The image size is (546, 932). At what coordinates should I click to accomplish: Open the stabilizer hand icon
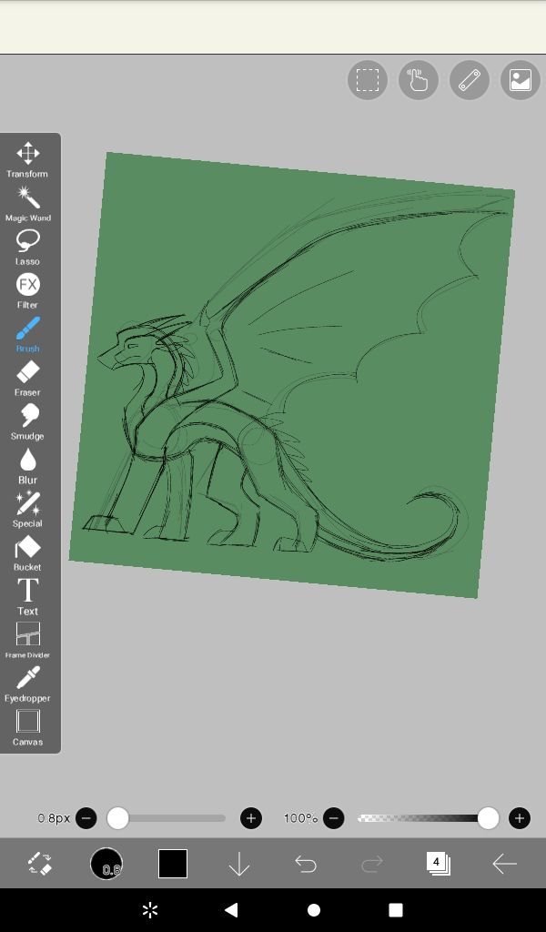click(419, 80)
